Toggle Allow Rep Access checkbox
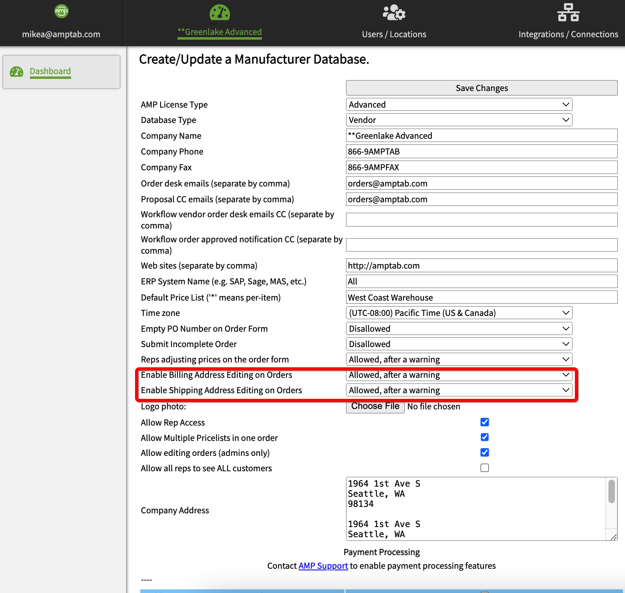 (485, 422)
